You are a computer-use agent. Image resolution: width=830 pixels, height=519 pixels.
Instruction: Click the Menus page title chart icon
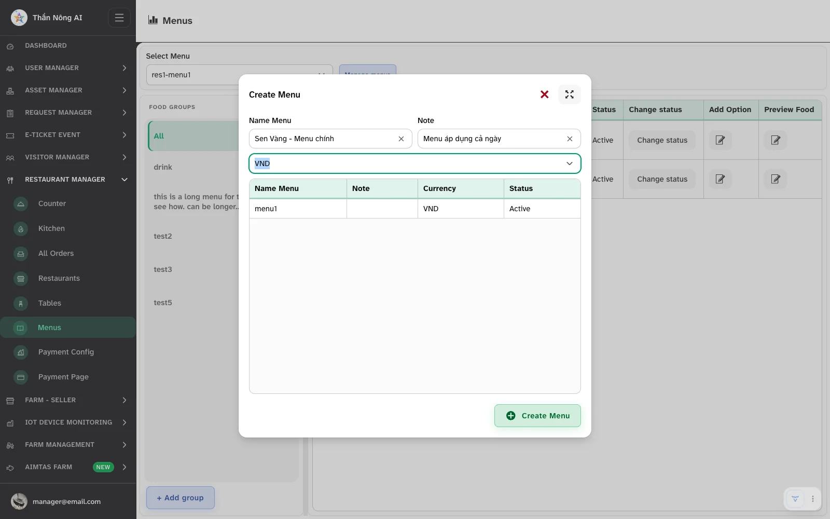tap(153, 20)
